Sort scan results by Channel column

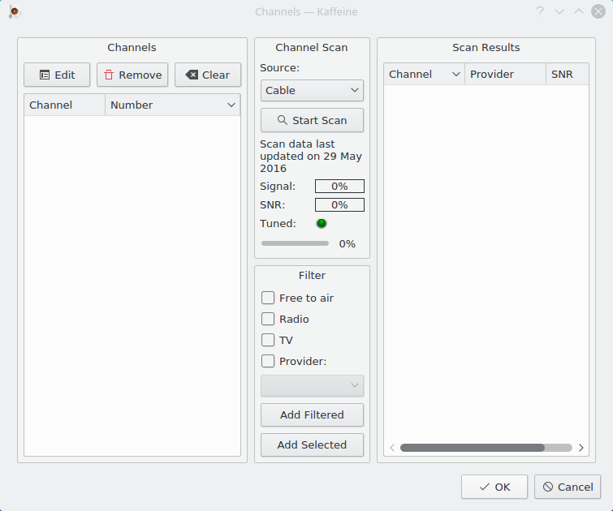(x=424, y=74)
